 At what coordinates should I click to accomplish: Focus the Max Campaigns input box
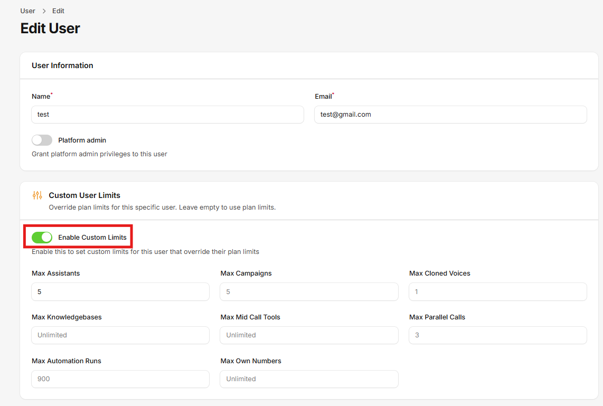click(x=309, y=291)
